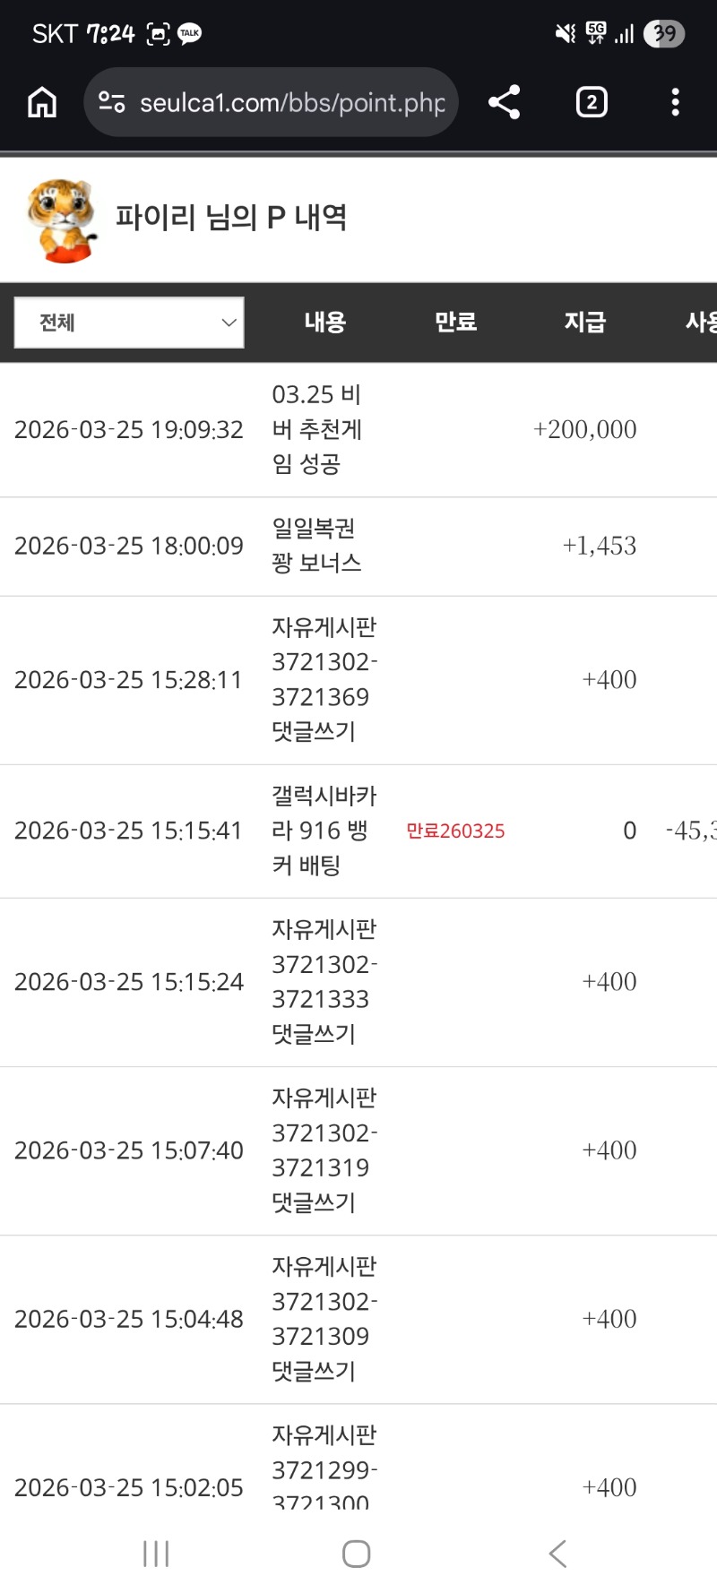This screenshot has width=717, height=1593.
Task: Tap the share icon
Action: [x=505, y=102]
